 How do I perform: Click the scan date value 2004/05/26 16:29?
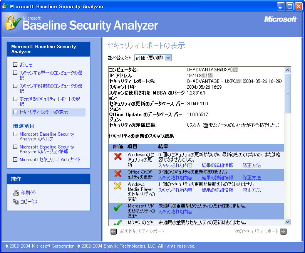(x=204, y=87)
